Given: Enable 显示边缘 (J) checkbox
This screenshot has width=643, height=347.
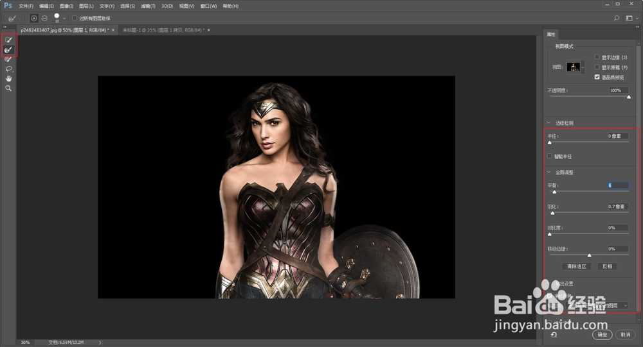Looking at the screenshot, I should (597, 57).
